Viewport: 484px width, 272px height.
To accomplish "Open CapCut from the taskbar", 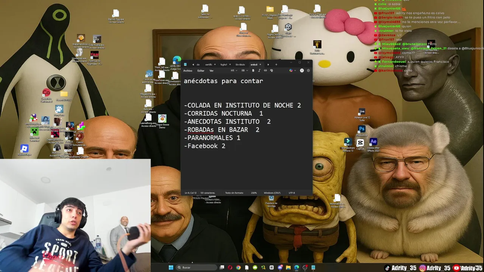I will click(271, 267).
